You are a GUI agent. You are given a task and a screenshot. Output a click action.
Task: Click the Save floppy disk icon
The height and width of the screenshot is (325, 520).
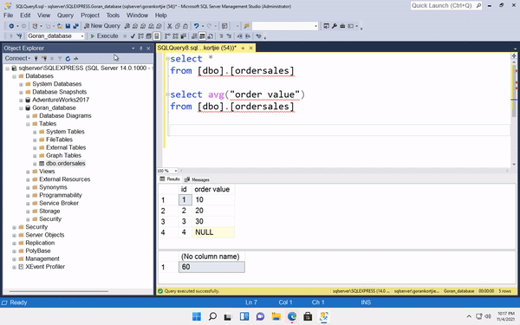click(68, 26)
